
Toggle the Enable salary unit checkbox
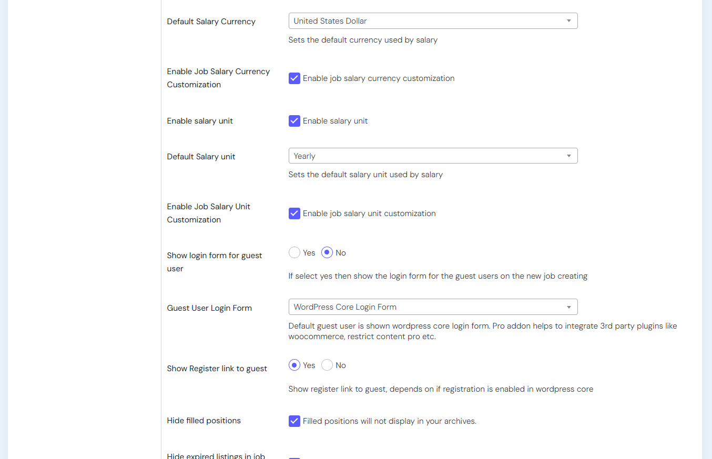coord(294,121)
